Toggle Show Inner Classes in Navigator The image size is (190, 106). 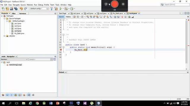pyautogui.click(x=20, y=95)
